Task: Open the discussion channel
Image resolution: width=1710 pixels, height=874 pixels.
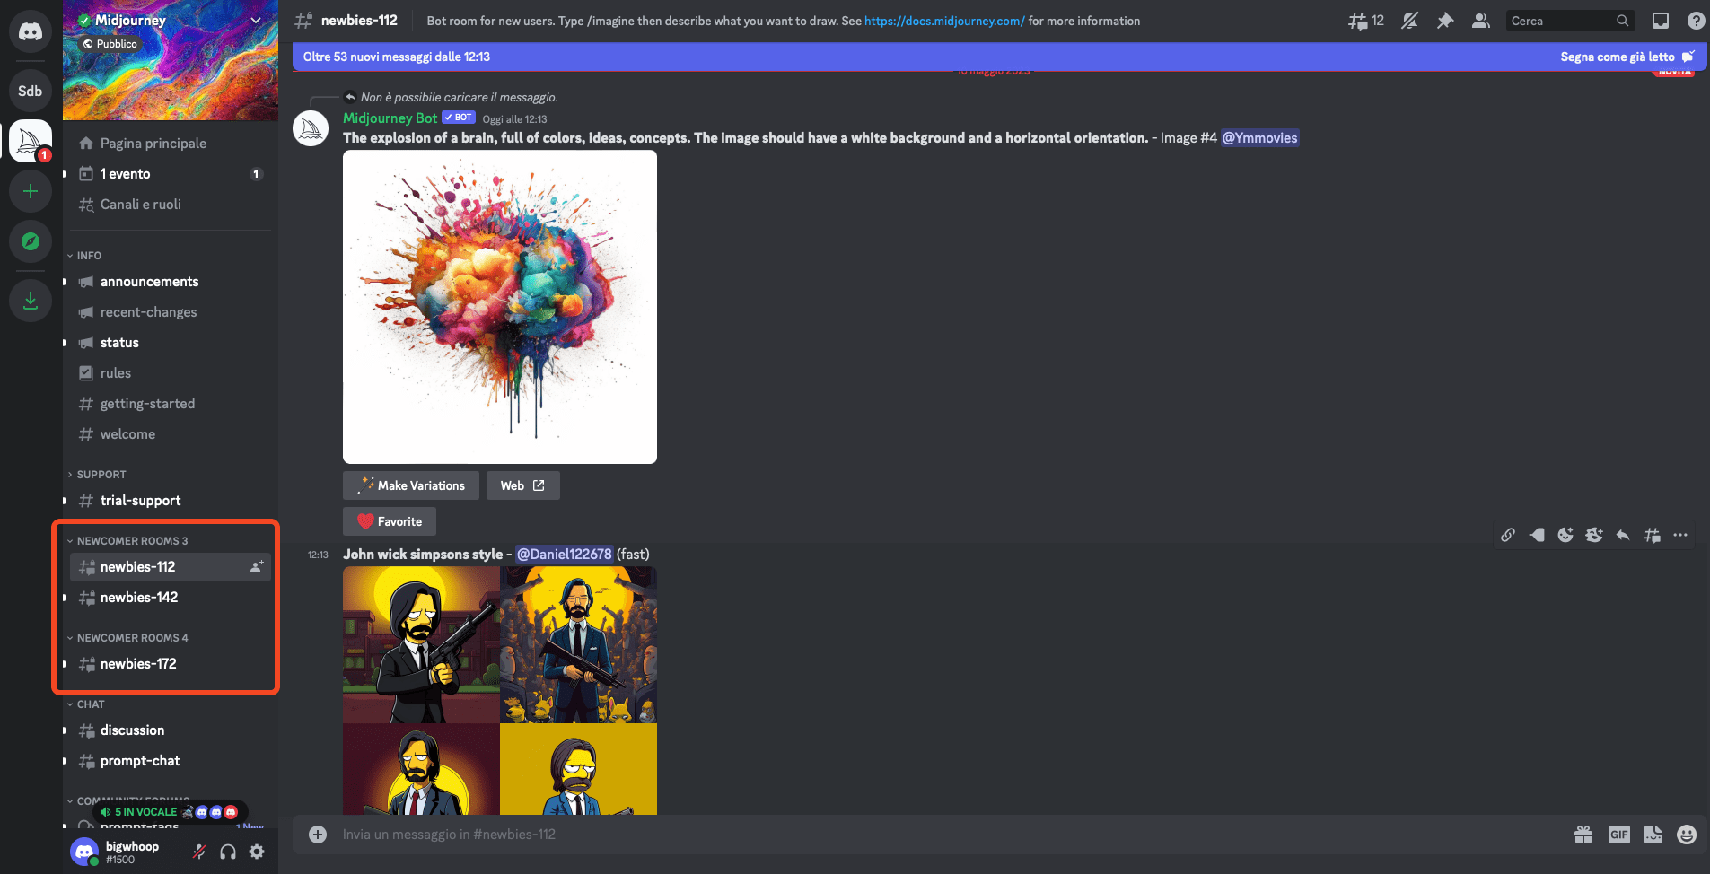Action: 170,730
